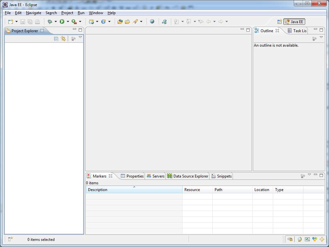Close the Project Explorer tab
The image size is (329, 247).
tap(42, 31)
